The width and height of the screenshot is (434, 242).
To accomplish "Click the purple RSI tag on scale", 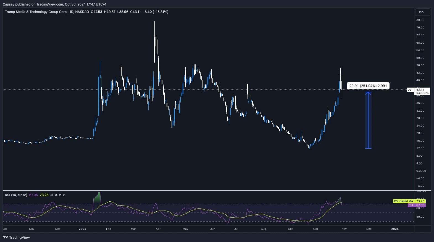I will click(411, 205).
